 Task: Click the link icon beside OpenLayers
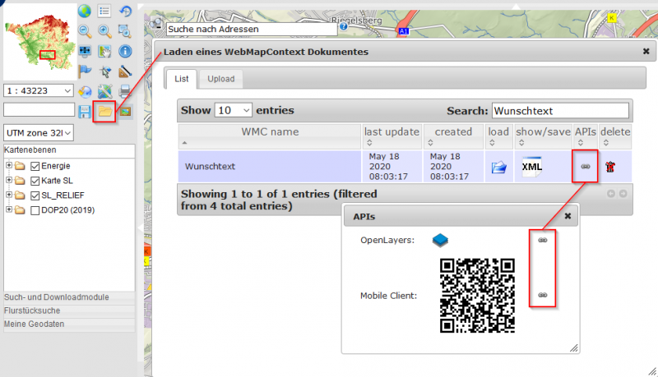[x=543, y=240]
